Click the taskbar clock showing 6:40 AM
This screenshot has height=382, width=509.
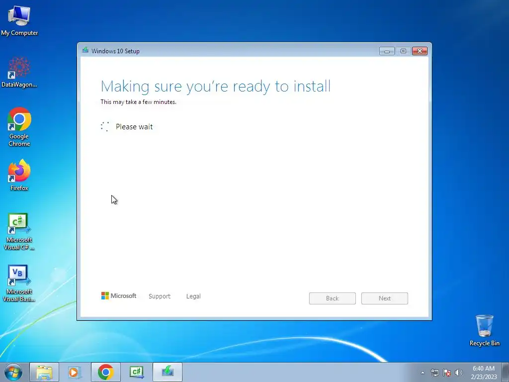484,372
